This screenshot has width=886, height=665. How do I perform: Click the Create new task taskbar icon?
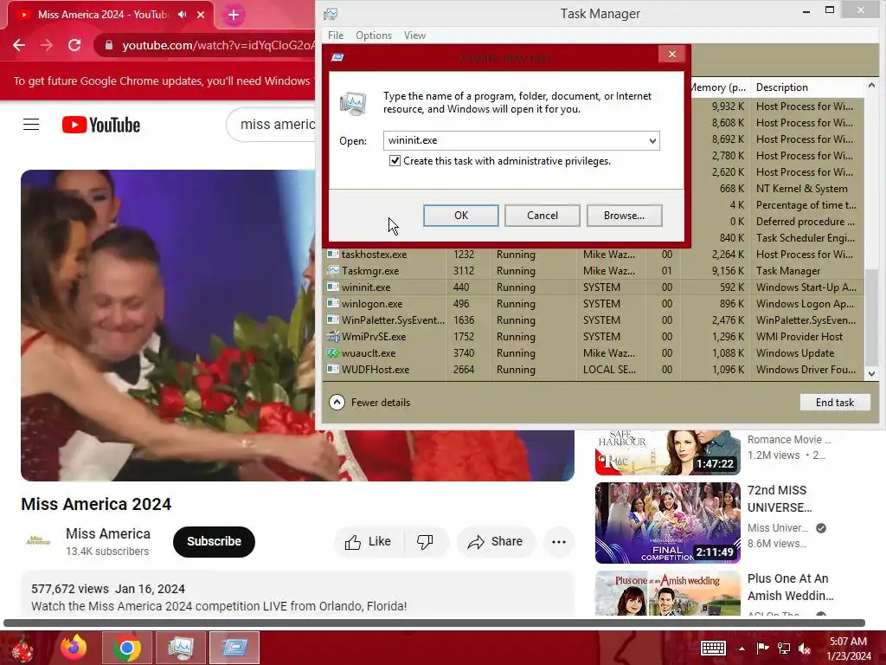pyautogui.click(x=234, y=648)
